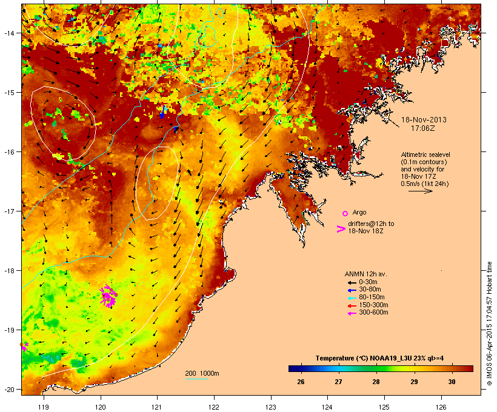Click the latitude axis label '-15'

(8, 93)
